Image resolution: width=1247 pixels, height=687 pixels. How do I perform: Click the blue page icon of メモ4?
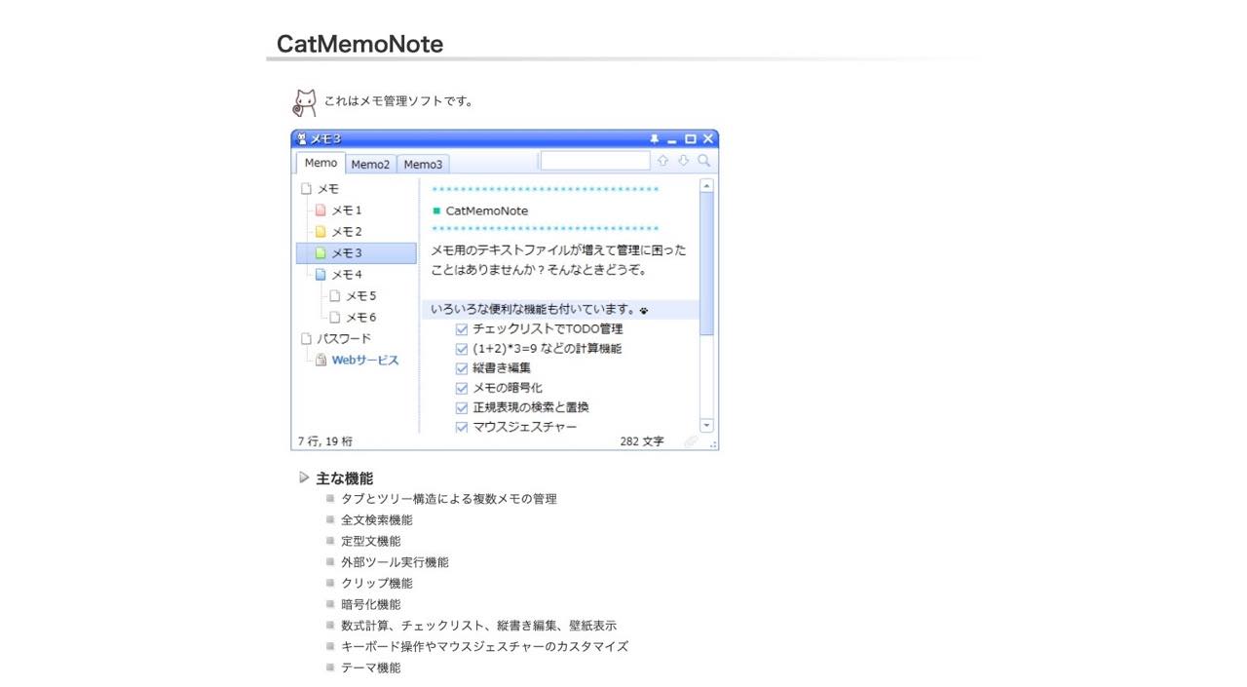[321, 275]
